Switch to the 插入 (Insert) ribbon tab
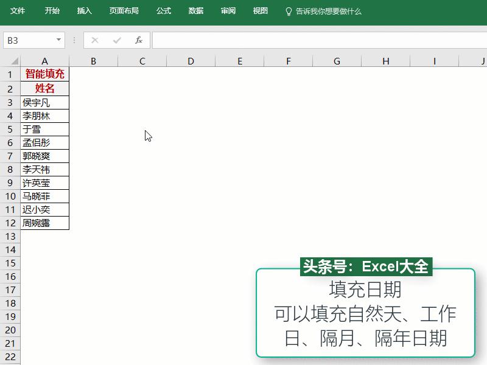This screenshot has height=365, width=487. [83, 10]
